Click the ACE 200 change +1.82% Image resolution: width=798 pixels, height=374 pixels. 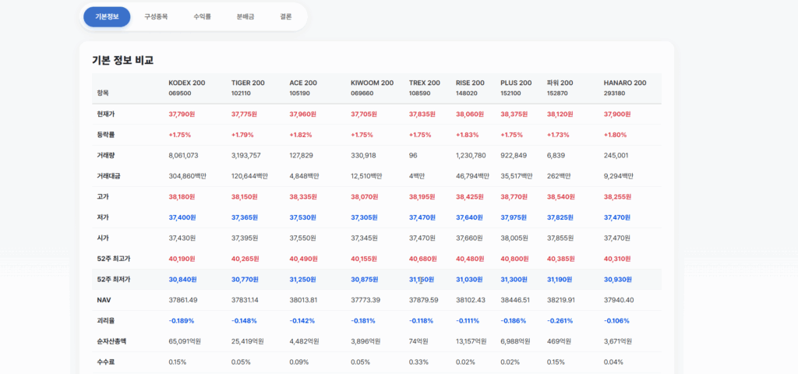(x=301, y=135)
